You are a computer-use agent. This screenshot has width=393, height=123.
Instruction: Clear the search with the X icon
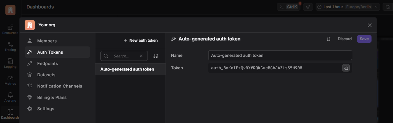pos(141,56)
